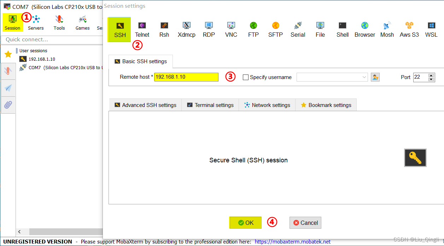
Task: Open the Tools toolbar icon
Action: 59,22
